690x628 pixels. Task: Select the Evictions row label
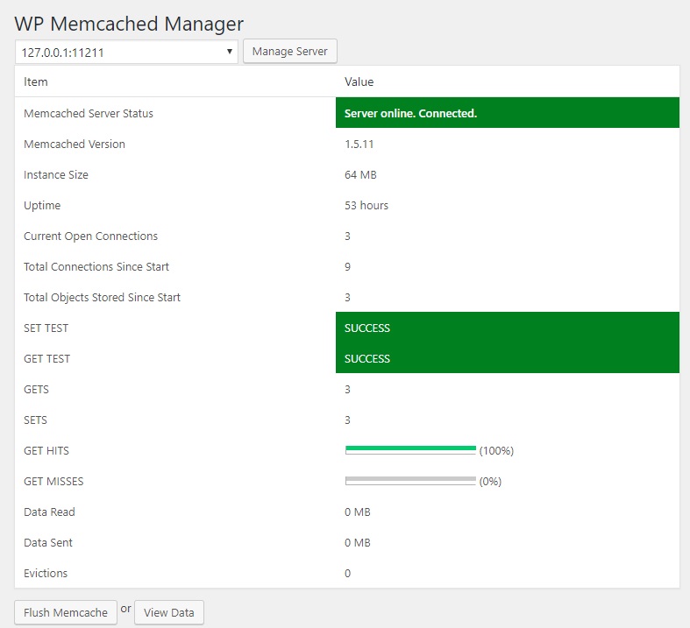coord(46,573)
